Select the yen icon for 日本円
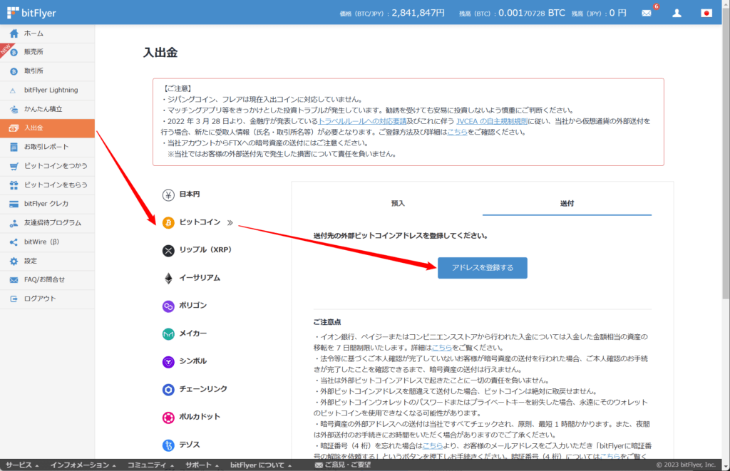Screen dimensions: 730x471 point(168,195)
